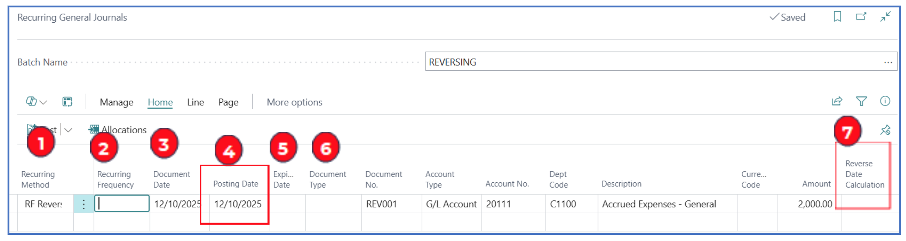Toggle the filter pane funnel icon
906x241 pixels.
point(861,101)
